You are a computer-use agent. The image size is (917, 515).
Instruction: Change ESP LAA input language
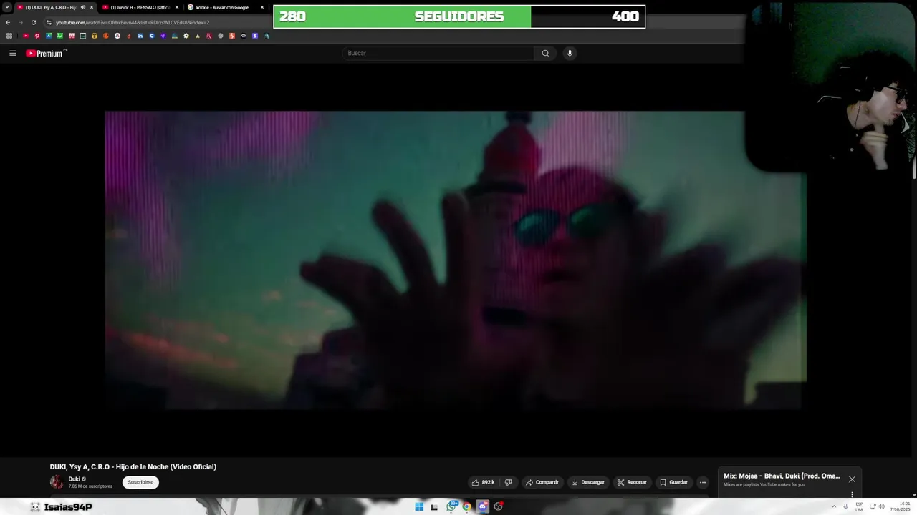coord(859,507)
